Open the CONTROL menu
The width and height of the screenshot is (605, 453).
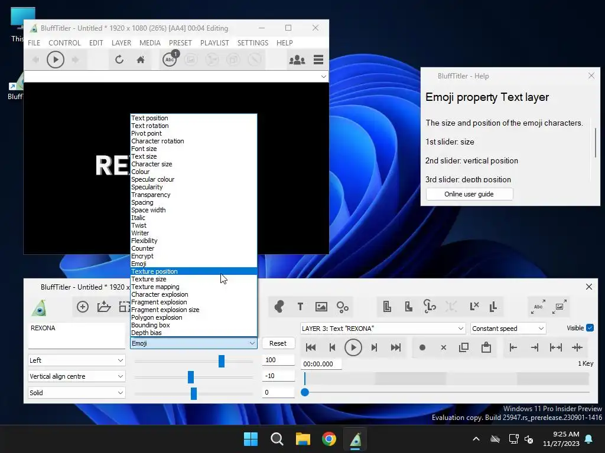[x=64, y=42]
